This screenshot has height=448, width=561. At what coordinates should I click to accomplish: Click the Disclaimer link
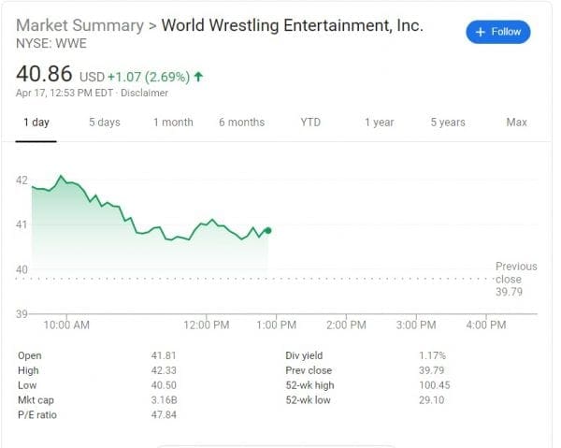click(143, 94)
